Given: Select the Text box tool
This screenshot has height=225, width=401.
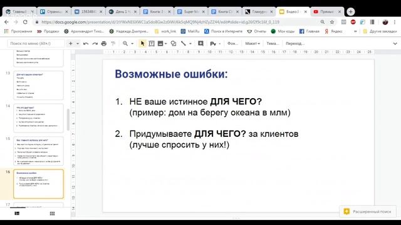Looking at the screenshot, I should 152,44.
